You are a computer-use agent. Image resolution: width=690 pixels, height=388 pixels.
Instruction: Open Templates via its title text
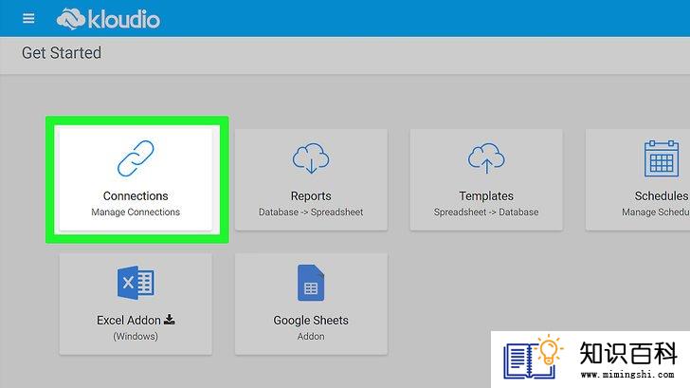point(486,196)
